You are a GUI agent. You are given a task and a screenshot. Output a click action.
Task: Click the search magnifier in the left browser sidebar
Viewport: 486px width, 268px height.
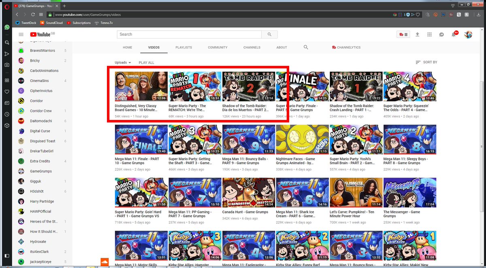click(6, 42)
